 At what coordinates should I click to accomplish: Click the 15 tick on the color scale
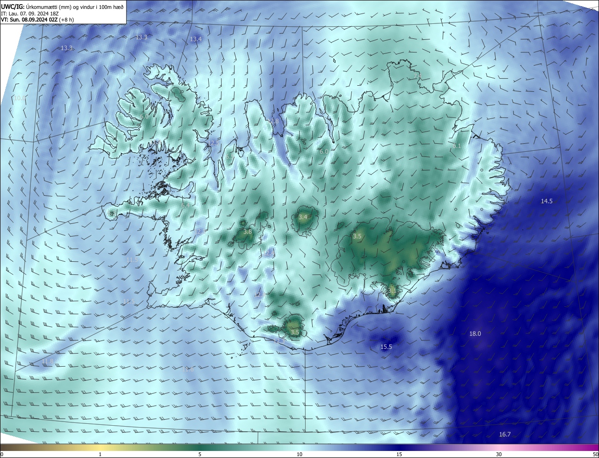[399, 454]
